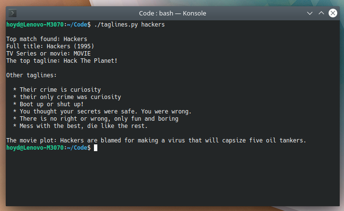Click the "Boot up or shut up!" tagline
The image size is (344, 211).
tap(52, 104)
